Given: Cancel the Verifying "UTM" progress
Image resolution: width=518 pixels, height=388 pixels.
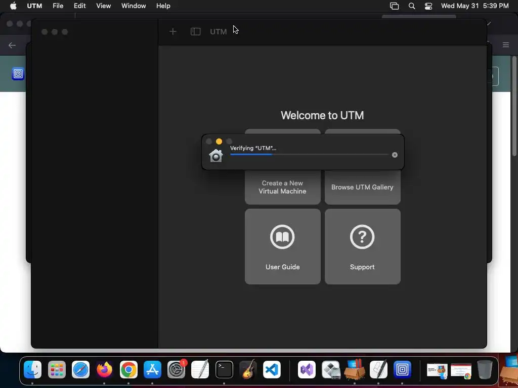Looking at the screenshot, I should [395, 155].
